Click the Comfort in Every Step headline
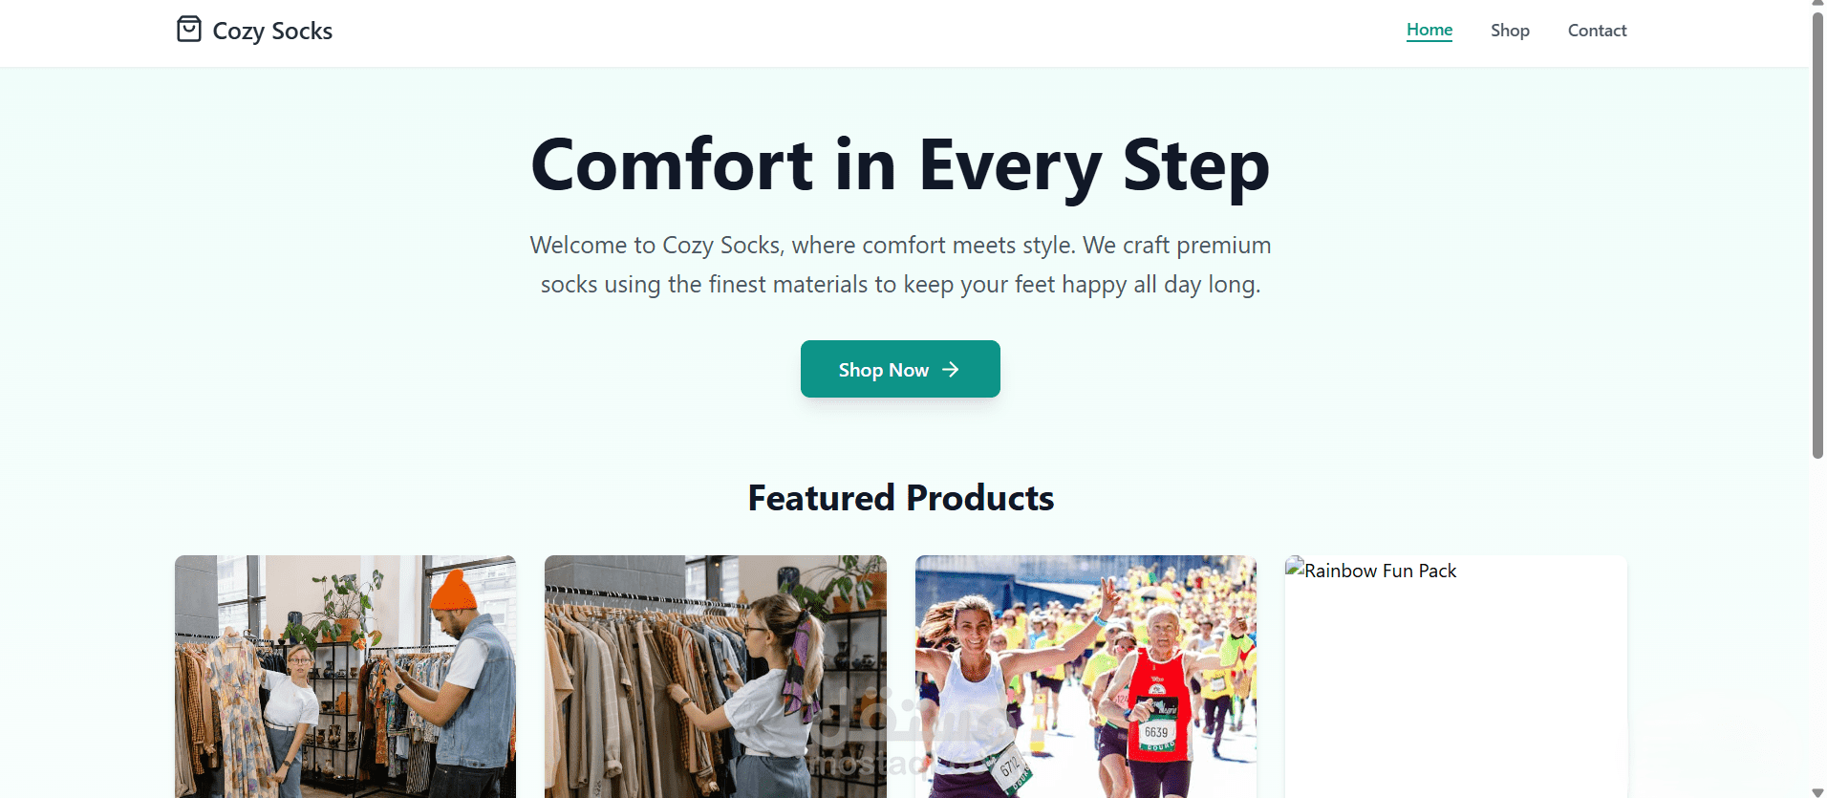 (x=900, y=165)
